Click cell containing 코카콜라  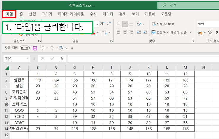pos(19,92)
